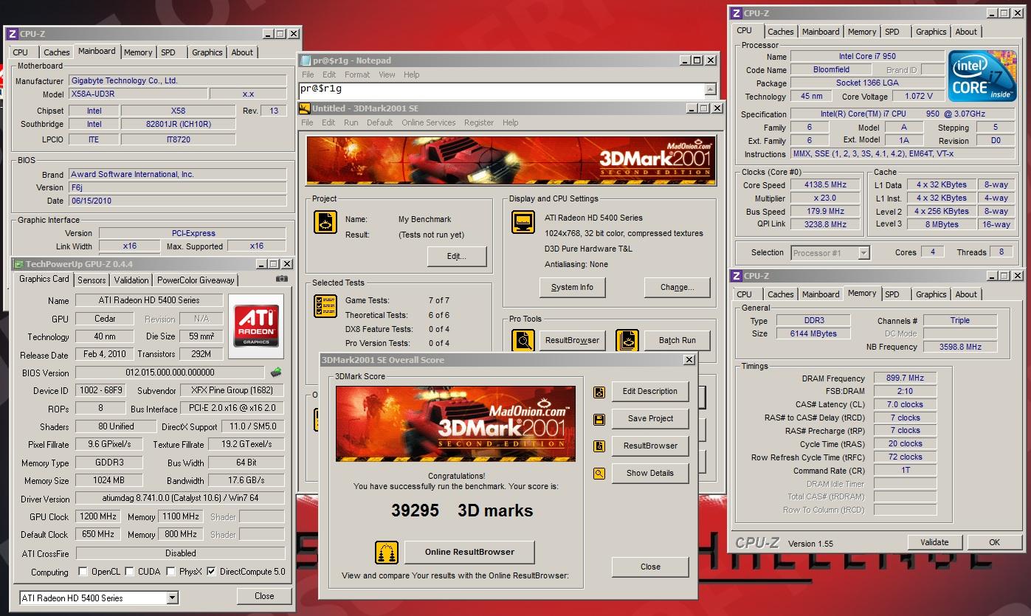Click the Notepad scrollbar up arrow
Screen dimensions: 1031x616
pyautogui.click(x=711, y=89)
